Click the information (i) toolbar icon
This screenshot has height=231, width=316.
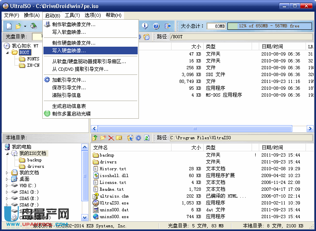[x=145, y=26]
